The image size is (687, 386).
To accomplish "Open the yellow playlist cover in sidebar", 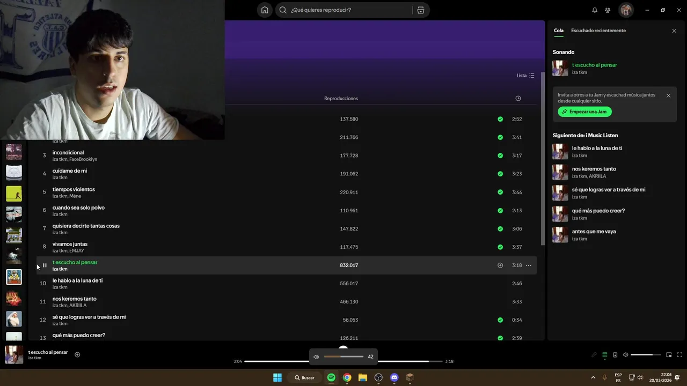I will (x=14, y=194).
